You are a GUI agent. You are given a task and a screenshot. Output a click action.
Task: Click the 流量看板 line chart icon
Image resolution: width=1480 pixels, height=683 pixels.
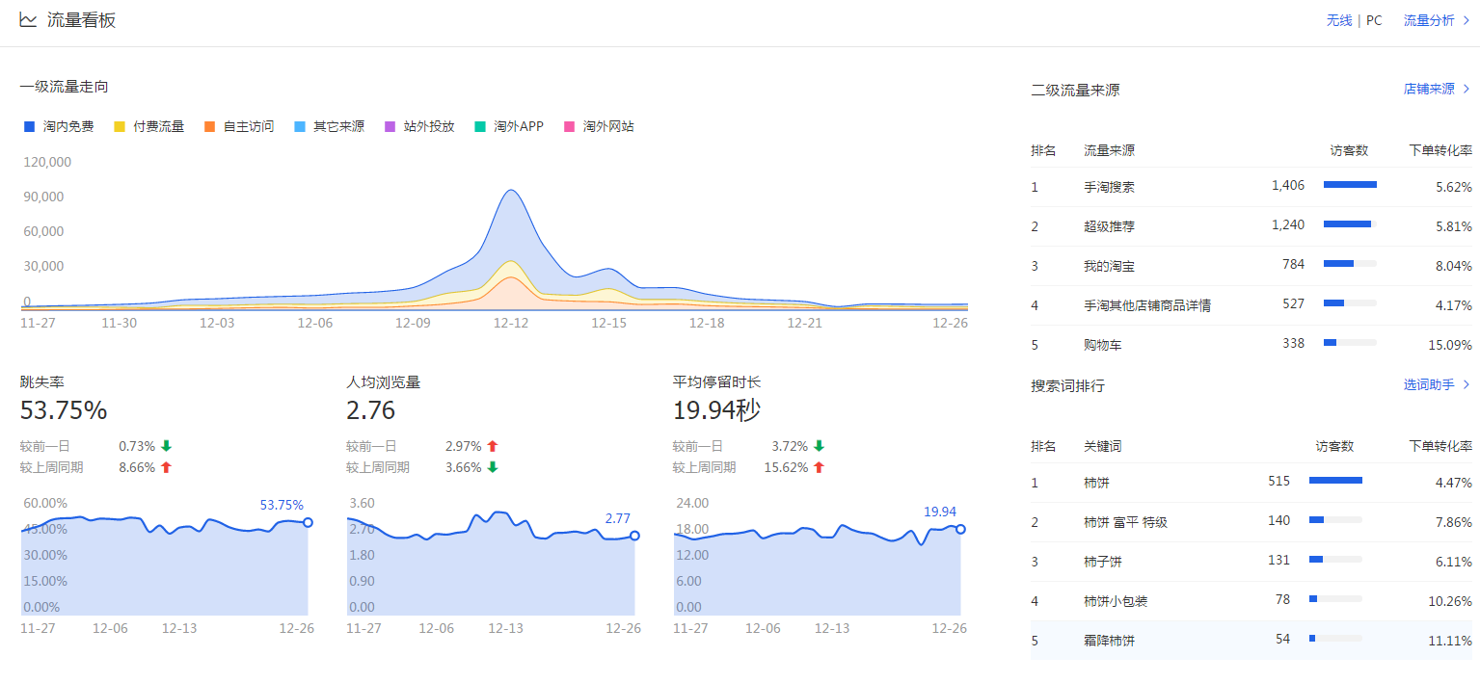[x=28, y=20]
